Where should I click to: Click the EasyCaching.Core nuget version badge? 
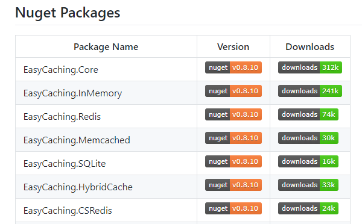[233, 67]
